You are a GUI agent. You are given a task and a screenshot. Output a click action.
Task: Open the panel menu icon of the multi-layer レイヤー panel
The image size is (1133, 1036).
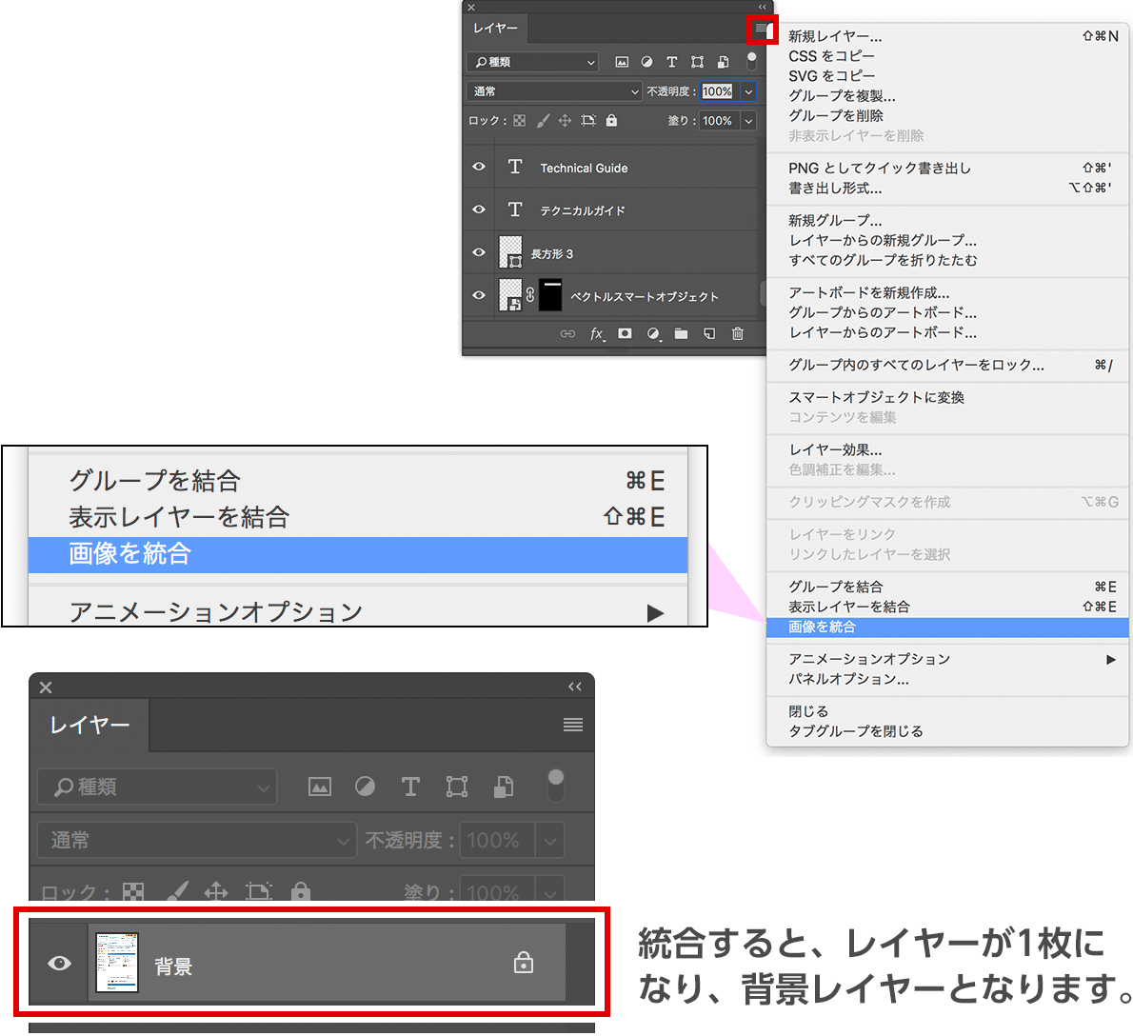pyautogui.click(x=763, y=30)
